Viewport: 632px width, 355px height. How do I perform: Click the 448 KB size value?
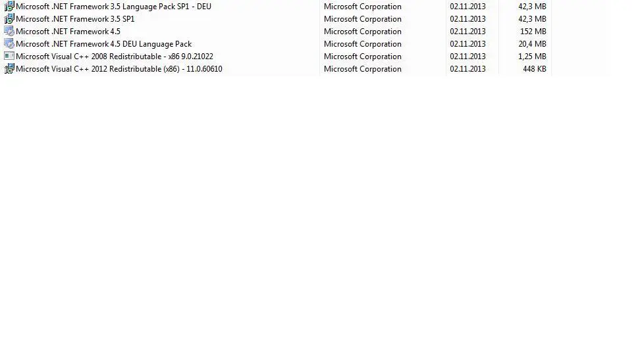pos(535,69)
